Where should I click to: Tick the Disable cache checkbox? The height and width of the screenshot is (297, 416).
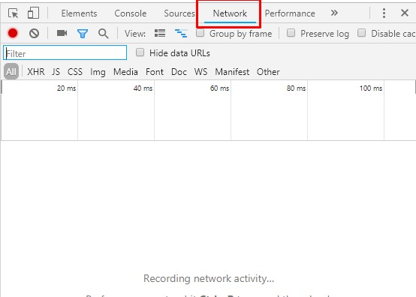pos(362,33)
